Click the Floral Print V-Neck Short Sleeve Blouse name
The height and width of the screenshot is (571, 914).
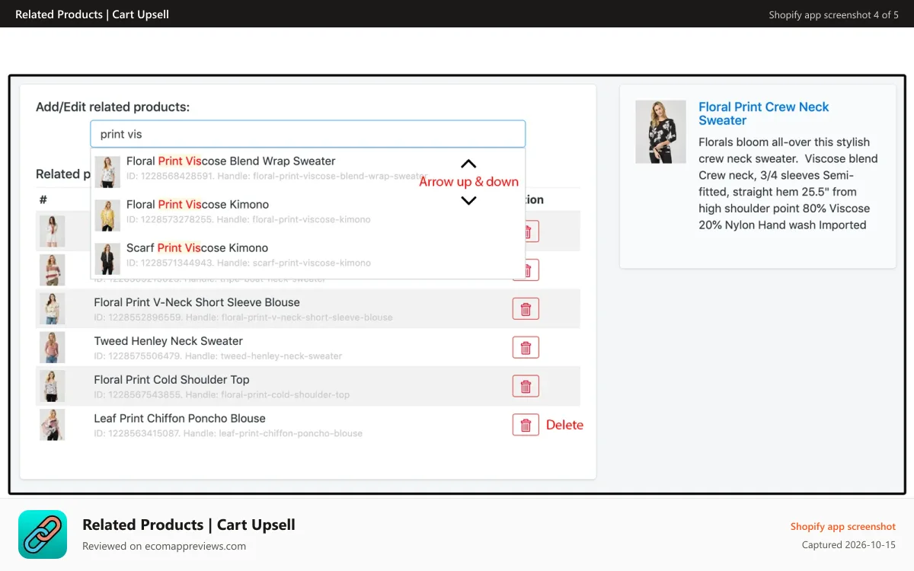click(x=197, y=302)
